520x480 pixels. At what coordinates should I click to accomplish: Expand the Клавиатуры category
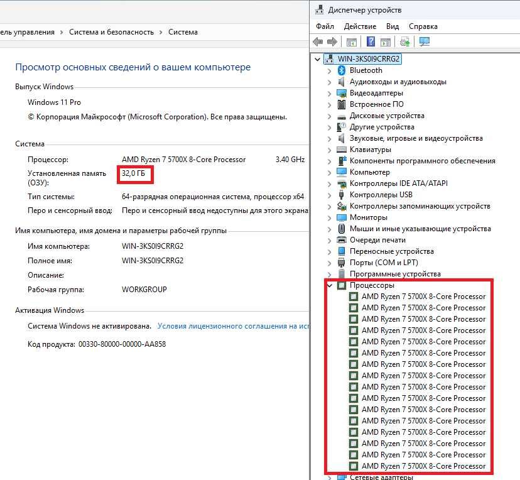329,150
